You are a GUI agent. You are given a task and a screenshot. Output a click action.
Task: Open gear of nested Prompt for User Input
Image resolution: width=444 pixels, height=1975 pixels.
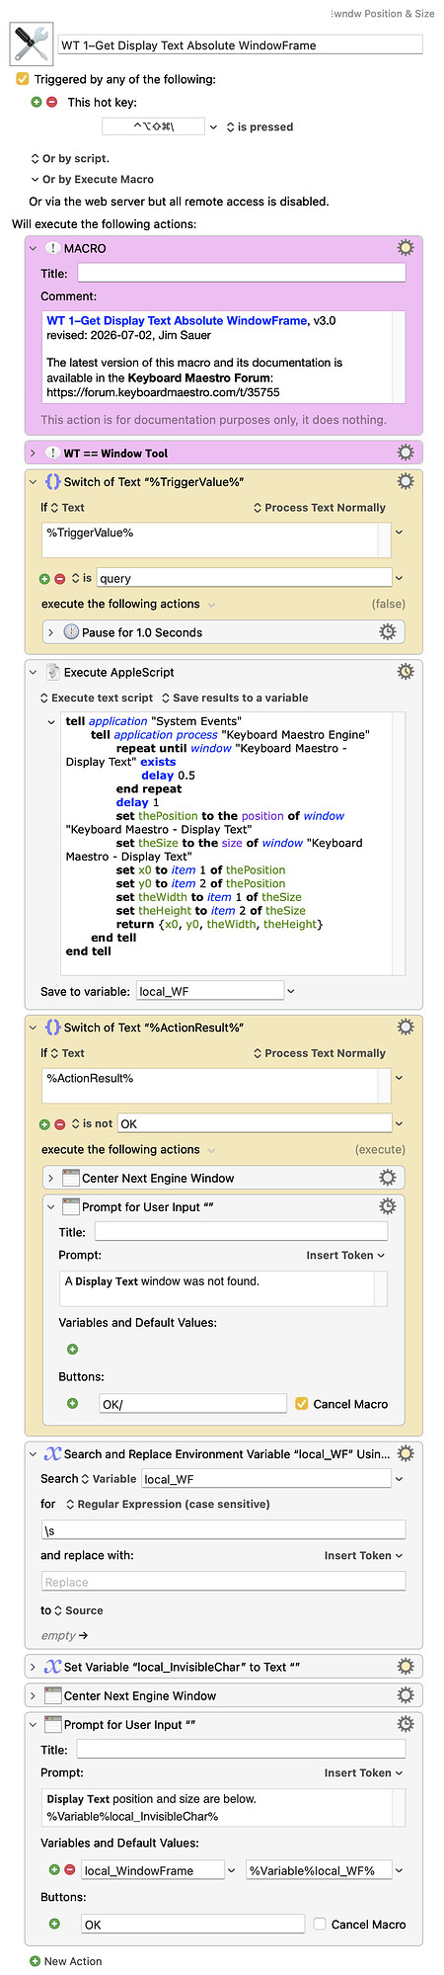point(387,1205)
